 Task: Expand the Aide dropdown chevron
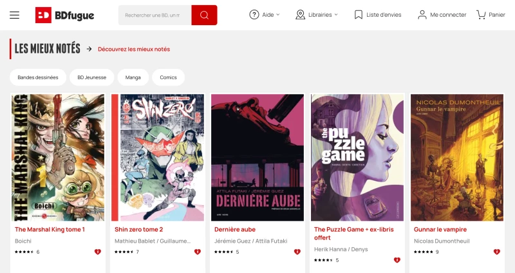(x=278, y=15)
